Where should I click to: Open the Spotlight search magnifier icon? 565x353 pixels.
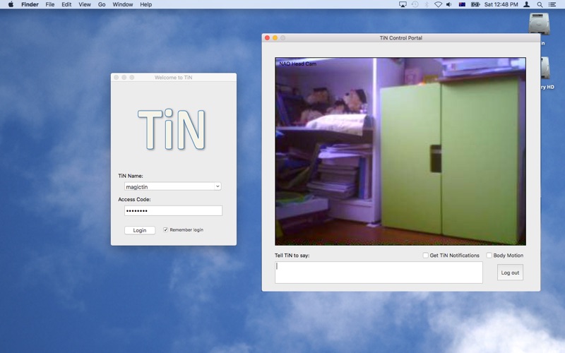pyautogui.click(x=540, y=4)
